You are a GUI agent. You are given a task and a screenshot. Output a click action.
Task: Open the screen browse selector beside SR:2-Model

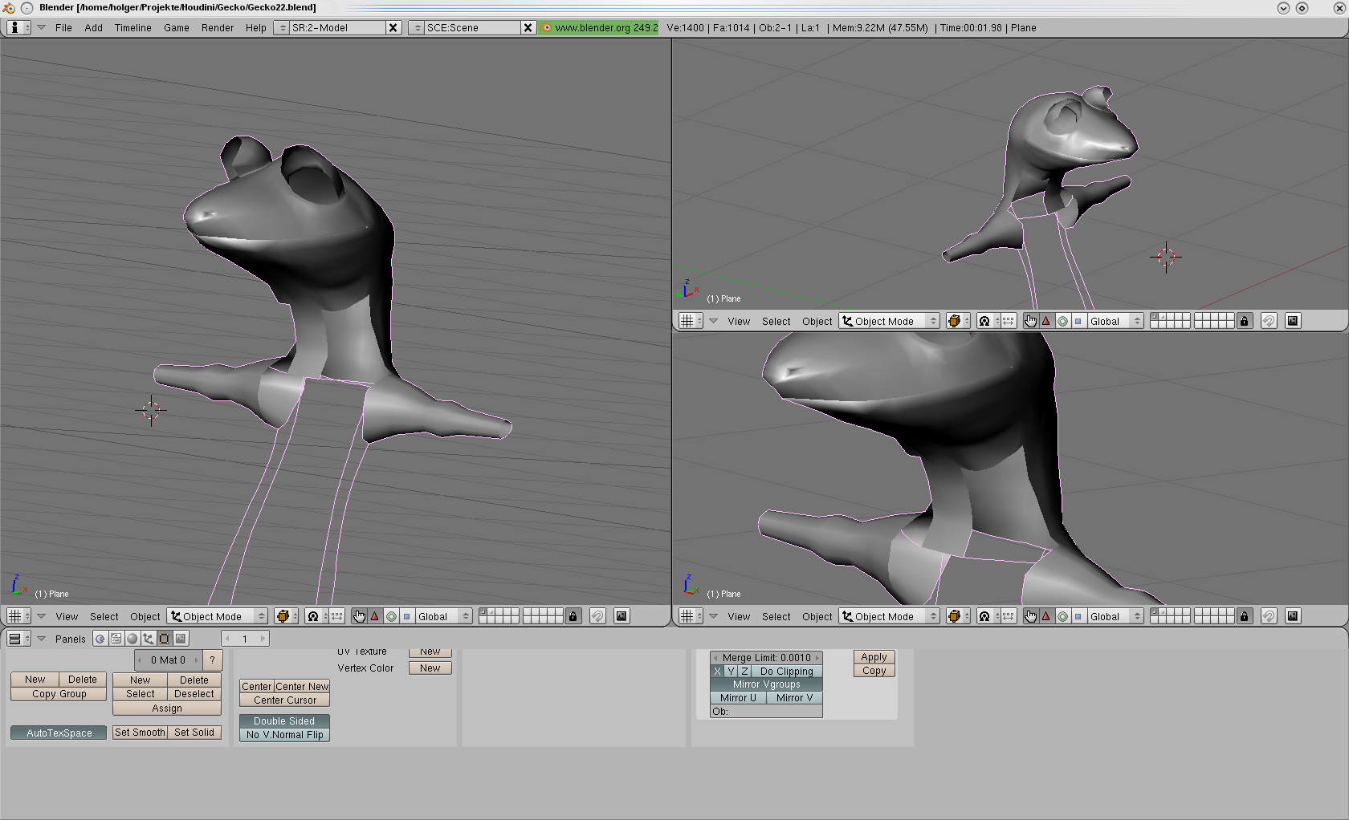click(x=281, y=27)
